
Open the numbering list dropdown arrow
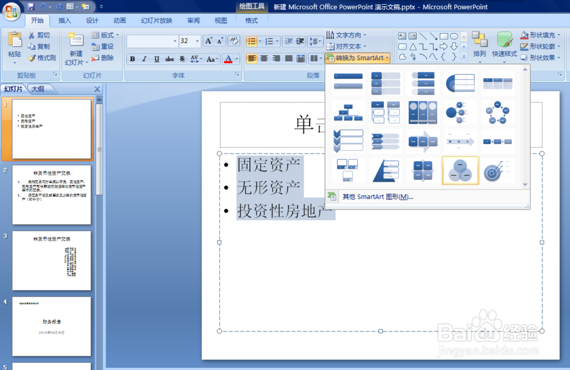(278, 41)
